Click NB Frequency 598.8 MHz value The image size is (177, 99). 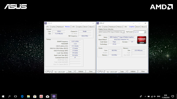pyautogui.click(x=85, y=36)
